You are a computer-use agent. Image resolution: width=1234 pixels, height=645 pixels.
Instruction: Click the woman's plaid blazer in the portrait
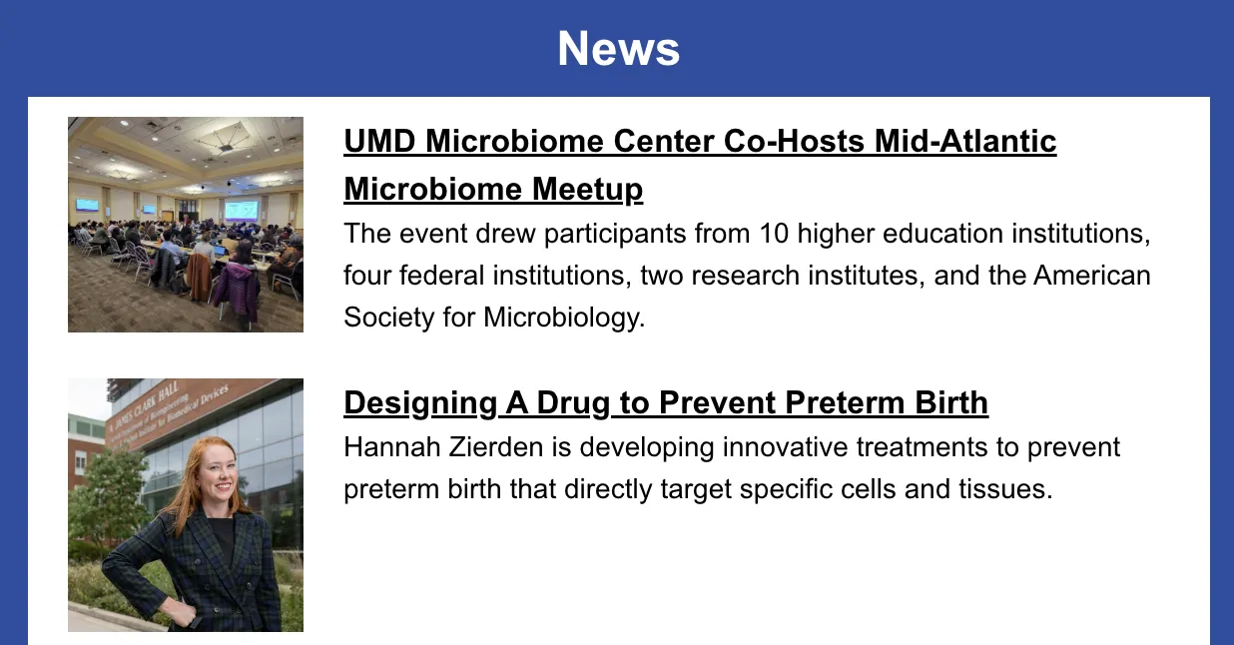193,571
